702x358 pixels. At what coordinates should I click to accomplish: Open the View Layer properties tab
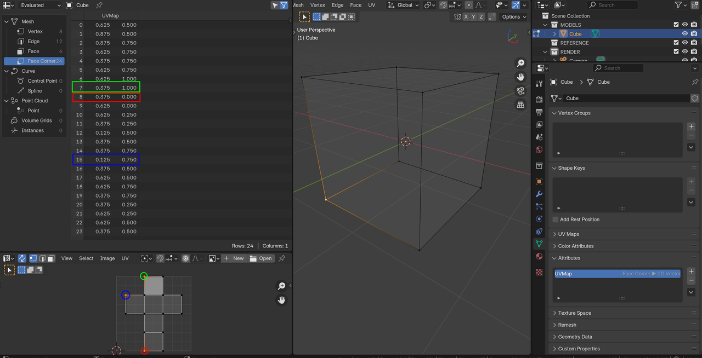(539, 125)
